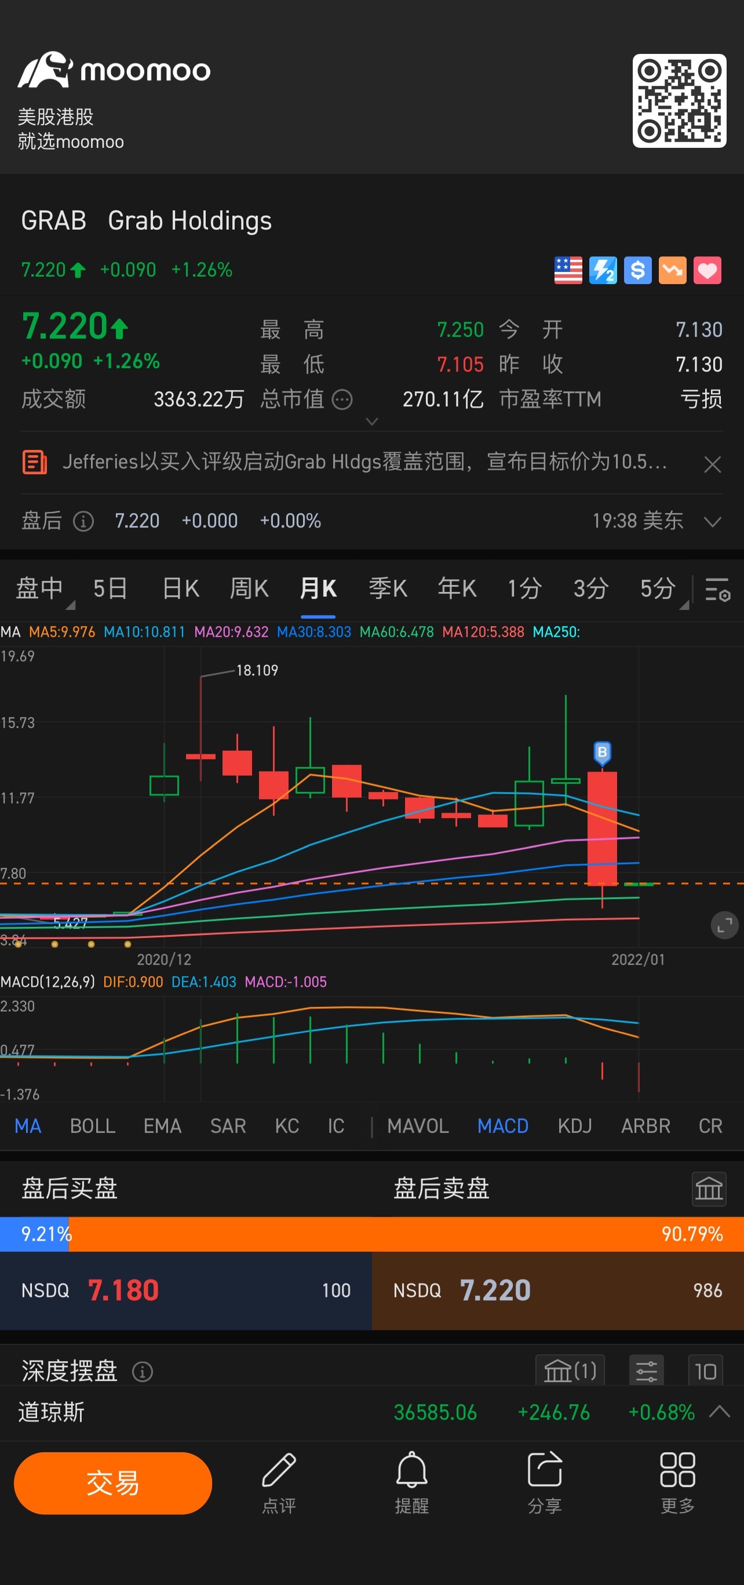This screenshot has height=1585, width=744.
Task: Tap the moomoo logo at top
Action: click(114, 70)
